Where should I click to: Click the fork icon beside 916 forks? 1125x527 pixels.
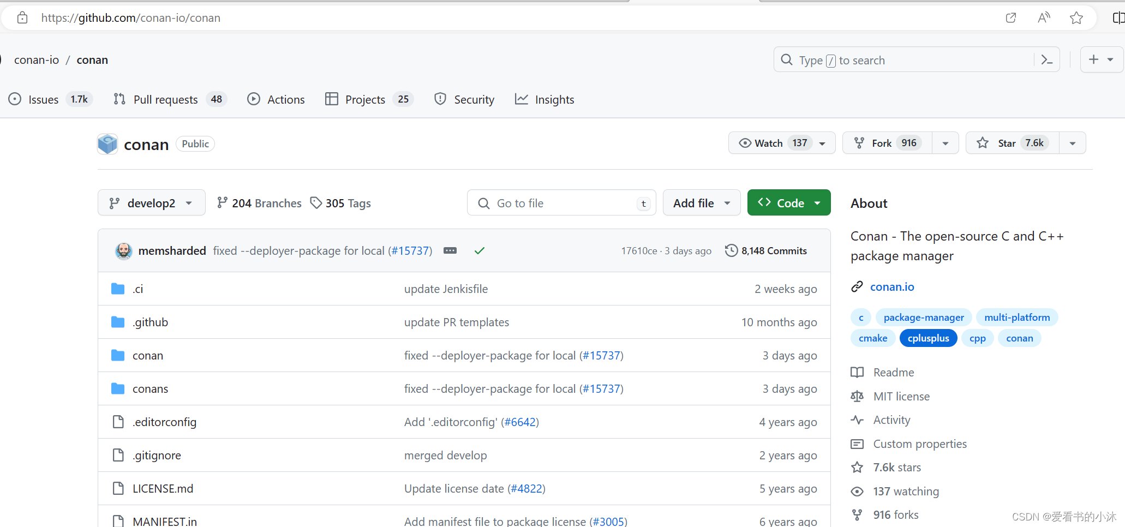pyautogui.click(x=857, y=515)
